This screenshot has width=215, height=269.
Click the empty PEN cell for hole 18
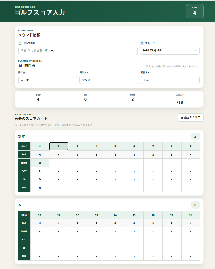tap(191, 256)
